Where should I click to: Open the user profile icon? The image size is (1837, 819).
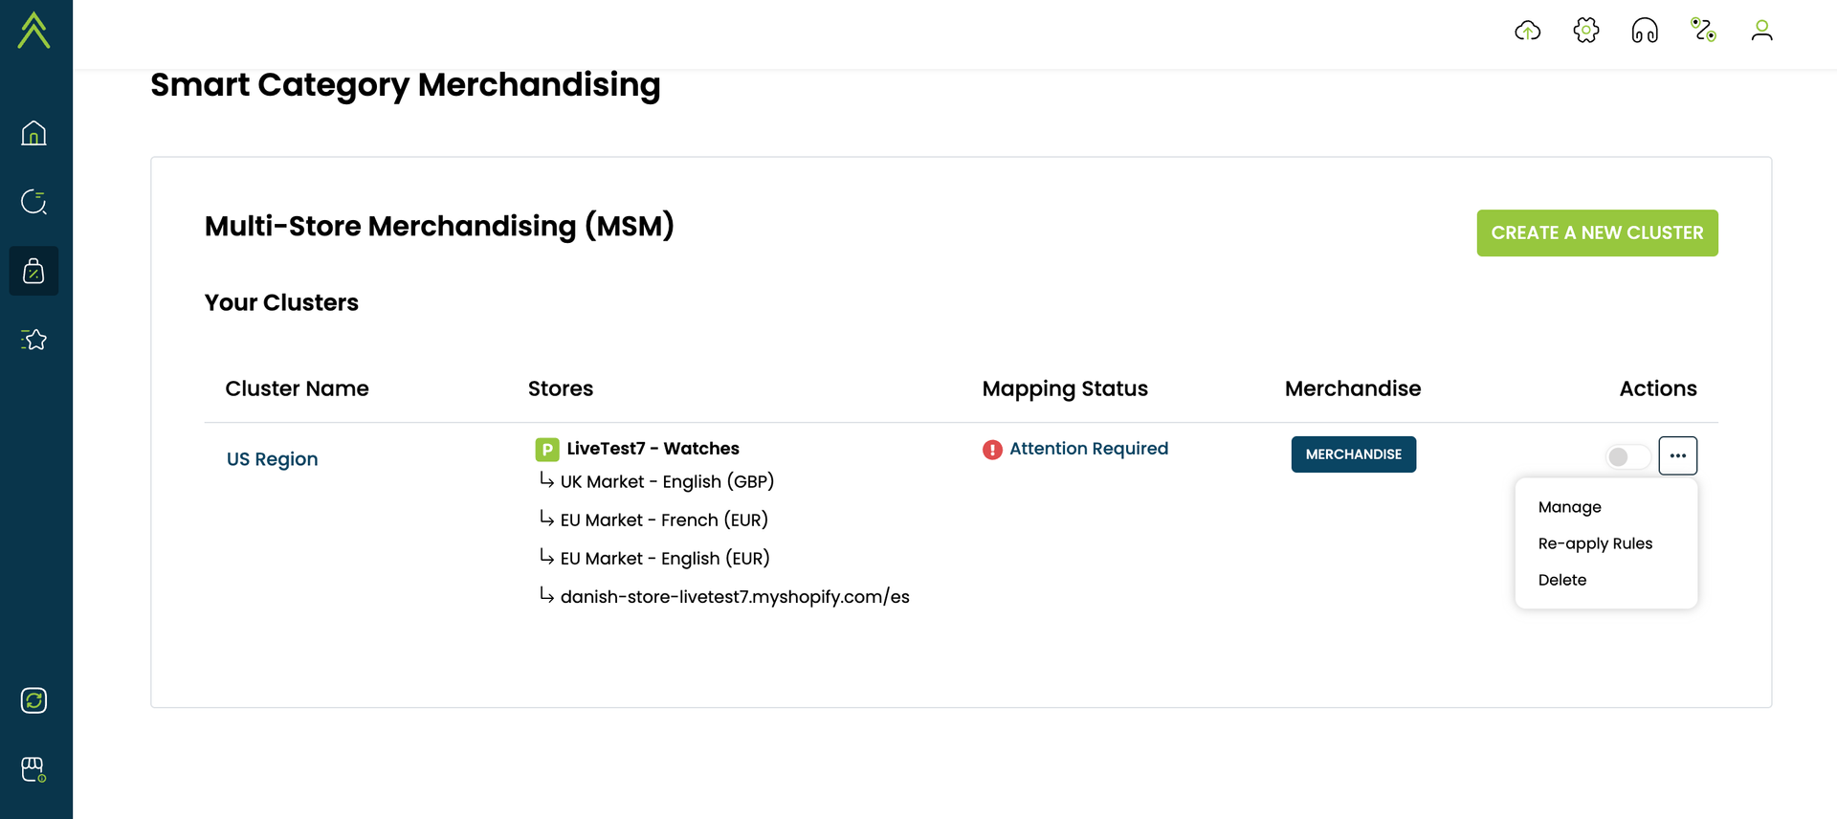point(1761,31)
